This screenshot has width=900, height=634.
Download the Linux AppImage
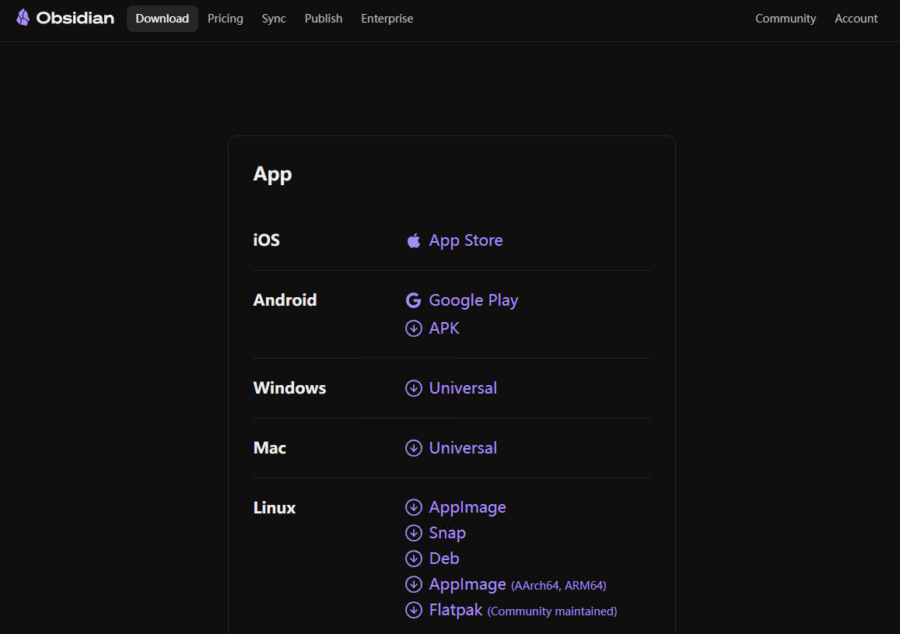[468, 507]
